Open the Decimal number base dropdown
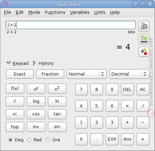 click(x=129, y=74)
